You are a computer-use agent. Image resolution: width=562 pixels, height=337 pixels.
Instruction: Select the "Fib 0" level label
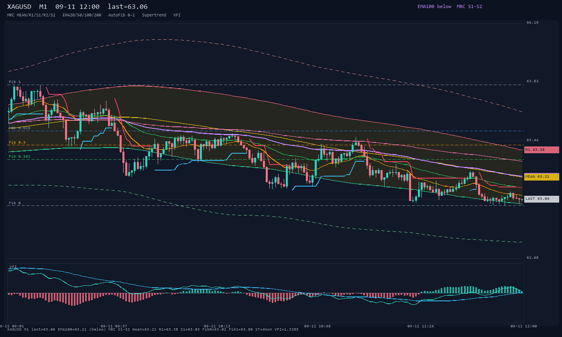coord(15,203)
